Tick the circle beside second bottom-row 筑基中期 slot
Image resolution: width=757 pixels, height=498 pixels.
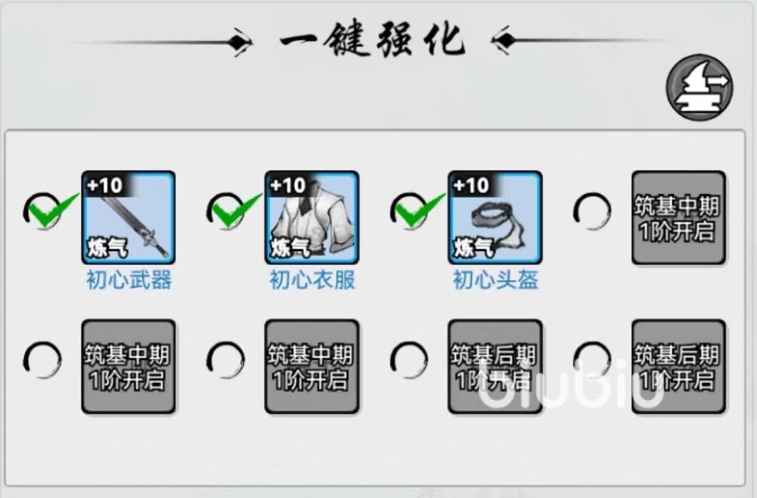[x=225, y=360]
